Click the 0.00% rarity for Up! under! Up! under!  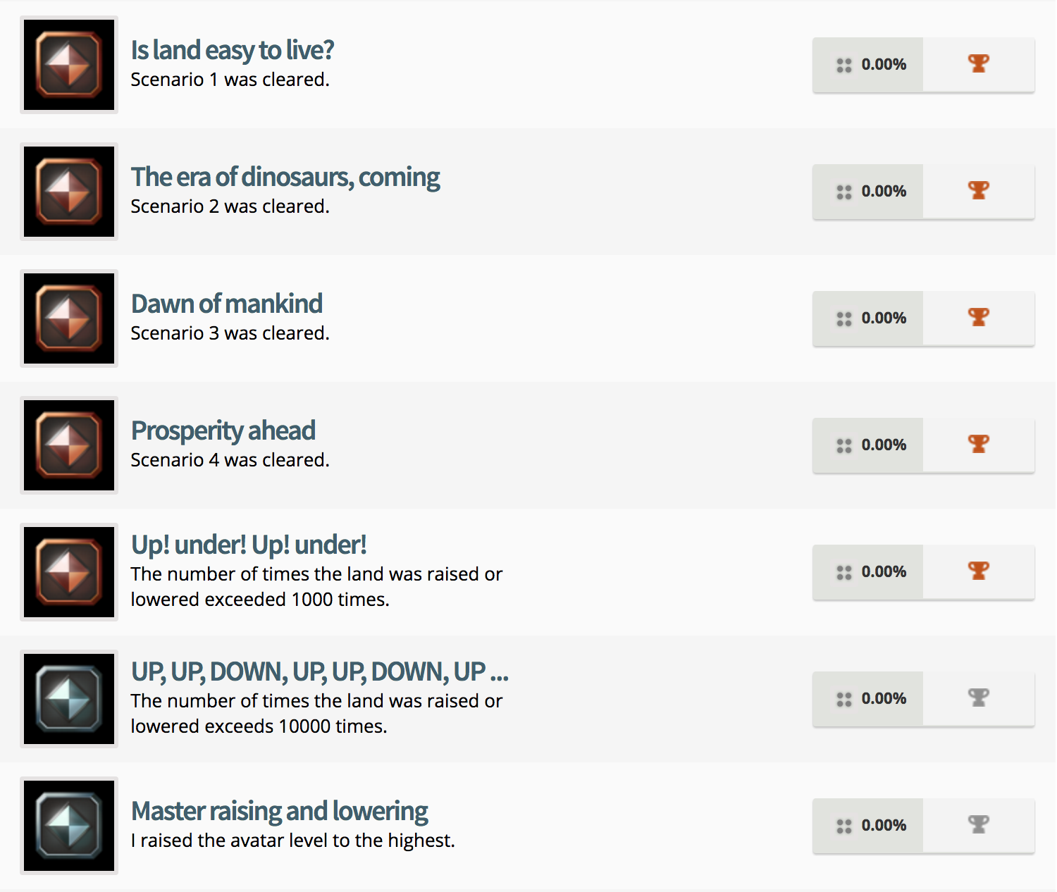884,572
